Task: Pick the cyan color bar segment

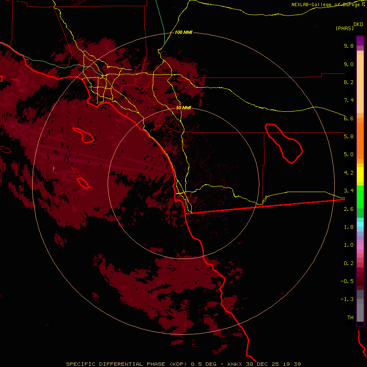Action: pos(360,224)
